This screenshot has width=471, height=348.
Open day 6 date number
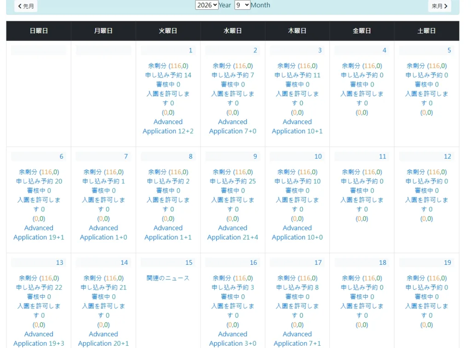point(61,156)
